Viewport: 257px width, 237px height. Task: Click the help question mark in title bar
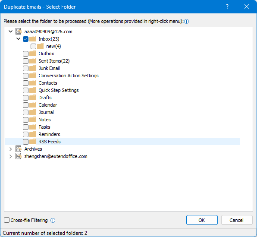pos(227,7)
